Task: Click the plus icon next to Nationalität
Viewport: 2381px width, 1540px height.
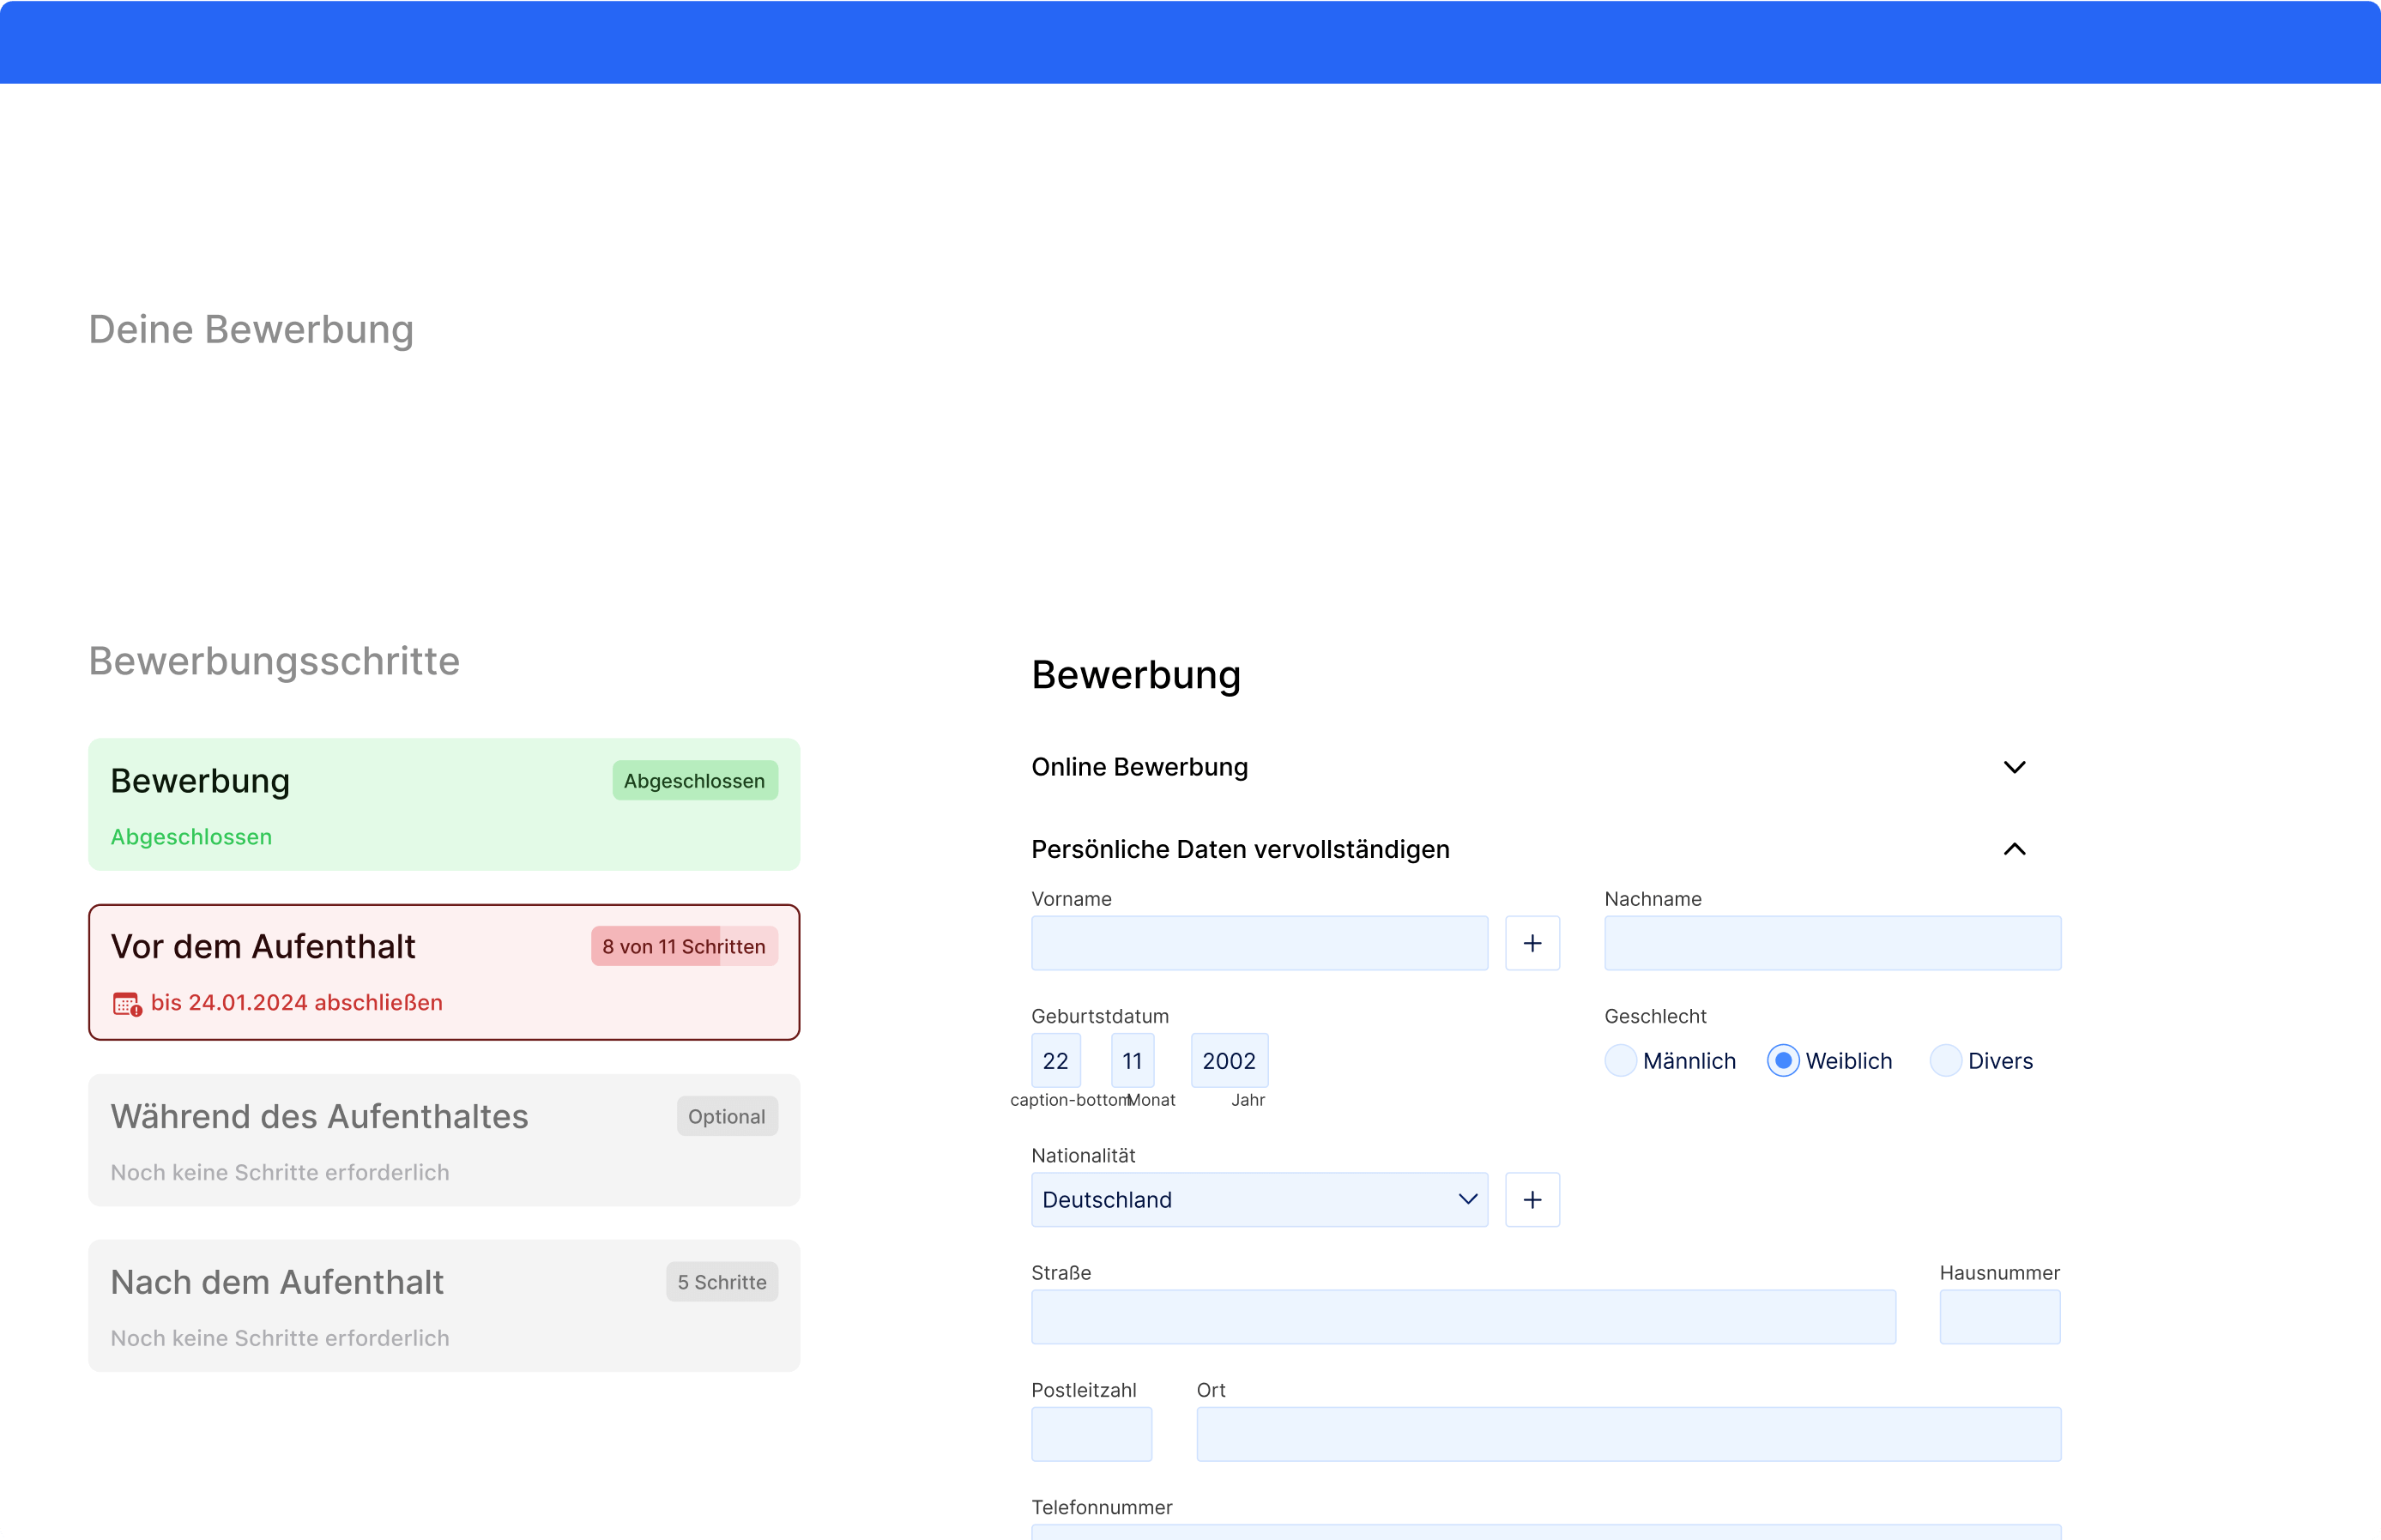Action: pyautogui.click(x=1532, y=1200)
